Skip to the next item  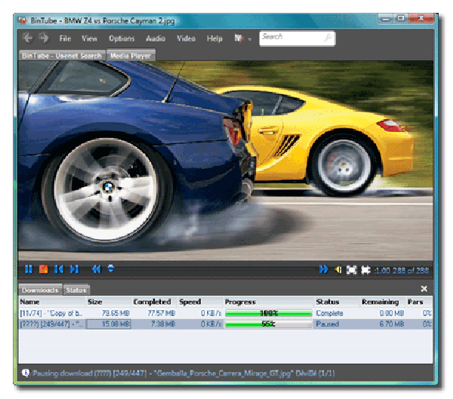(74, 269)
